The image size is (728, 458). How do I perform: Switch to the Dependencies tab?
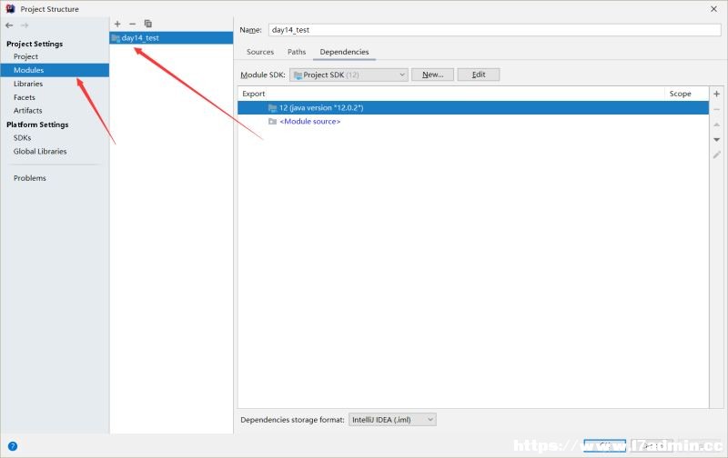344,52
